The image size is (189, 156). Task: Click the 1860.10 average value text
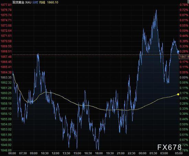[x=53, y=2]
